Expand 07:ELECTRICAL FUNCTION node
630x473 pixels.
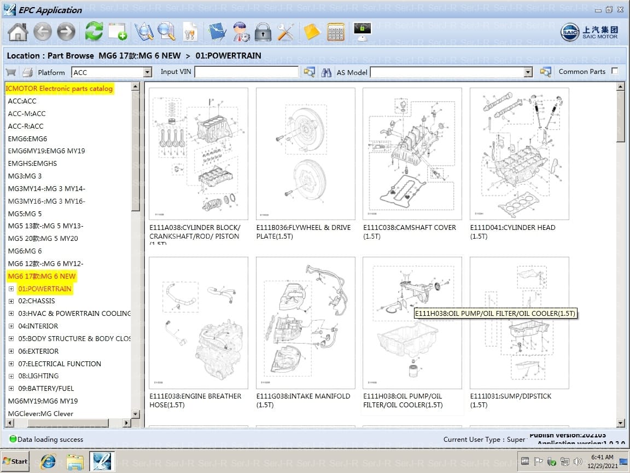coord(11,364)
